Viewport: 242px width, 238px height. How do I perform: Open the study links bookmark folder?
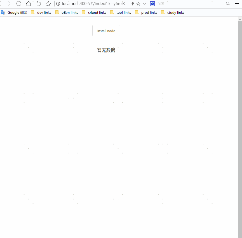(173, 13)
